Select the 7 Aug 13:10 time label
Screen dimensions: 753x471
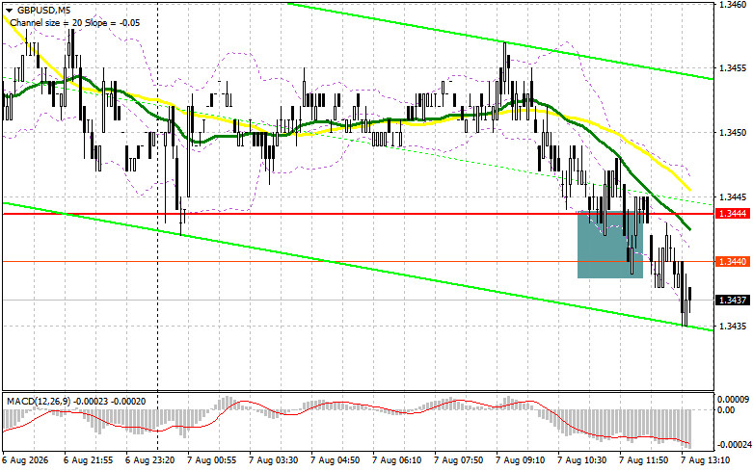tap(706, 460)
